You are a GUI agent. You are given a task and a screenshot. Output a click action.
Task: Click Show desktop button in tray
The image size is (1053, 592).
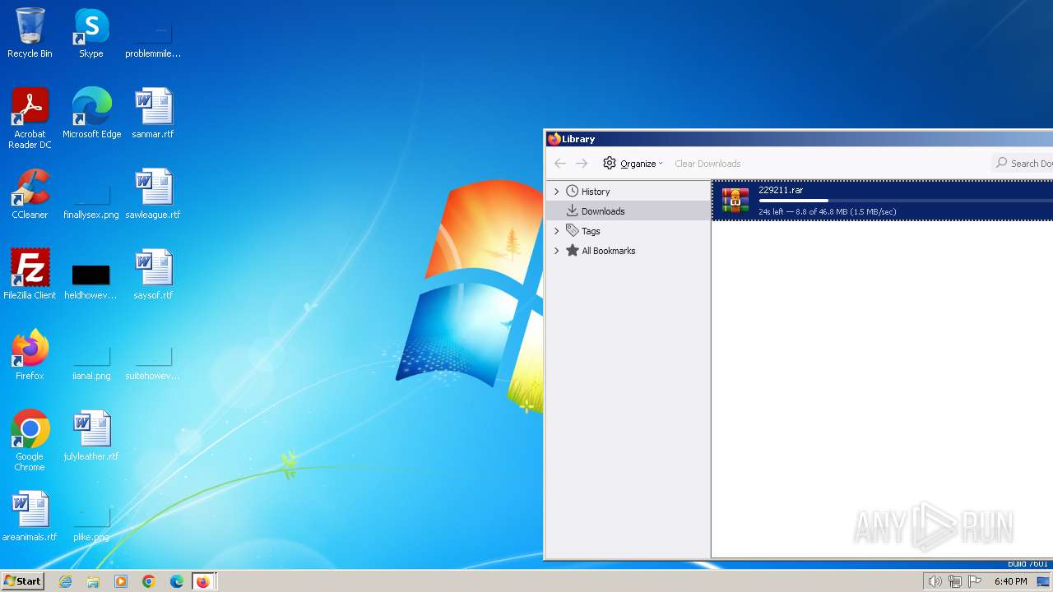[x=1043, y=581]
